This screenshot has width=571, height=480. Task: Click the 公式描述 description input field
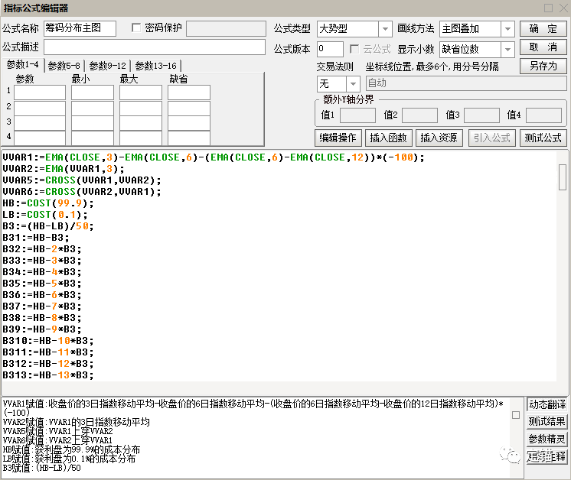click(155, 47)
